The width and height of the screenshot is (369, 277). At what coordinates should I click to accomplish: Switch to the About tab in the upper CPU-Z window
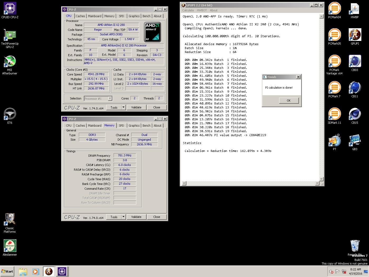(x=158, y=16)
